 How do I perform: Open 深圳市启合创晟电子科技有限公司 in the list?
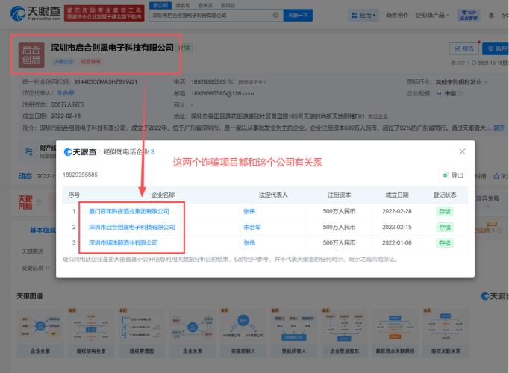(132, 227)
